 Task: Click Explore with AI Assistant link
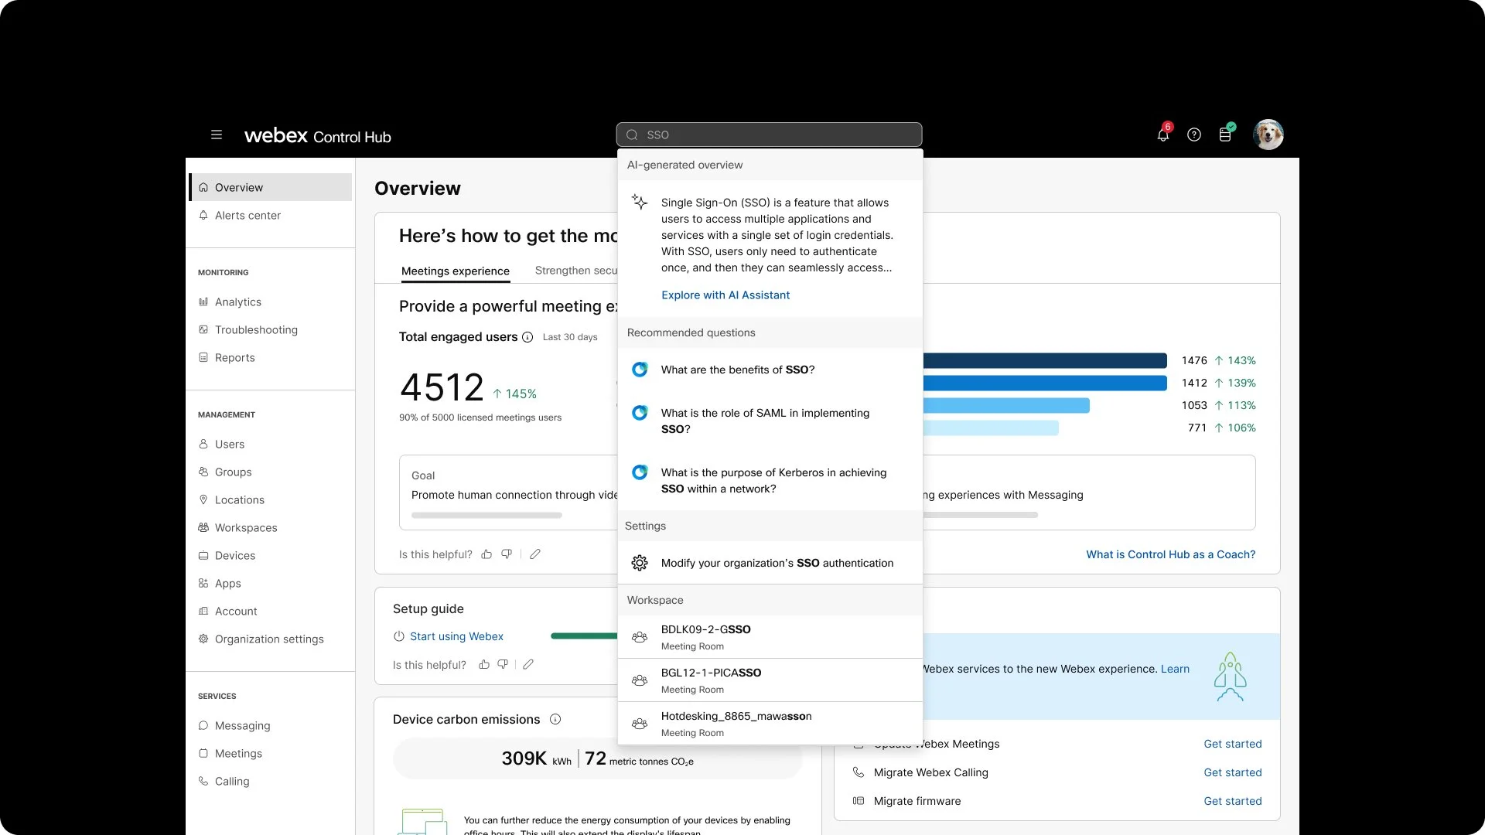pyautogui.click(x=725, y=295)
